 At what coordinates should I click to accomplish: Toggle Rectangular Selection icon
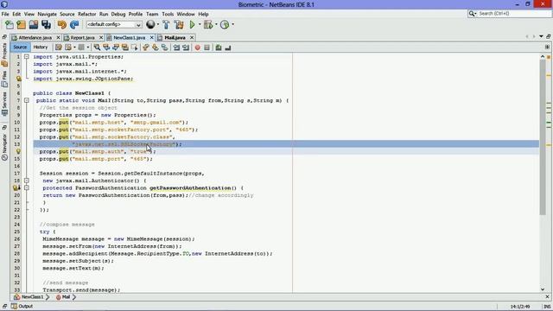click(x=135, y=48)
